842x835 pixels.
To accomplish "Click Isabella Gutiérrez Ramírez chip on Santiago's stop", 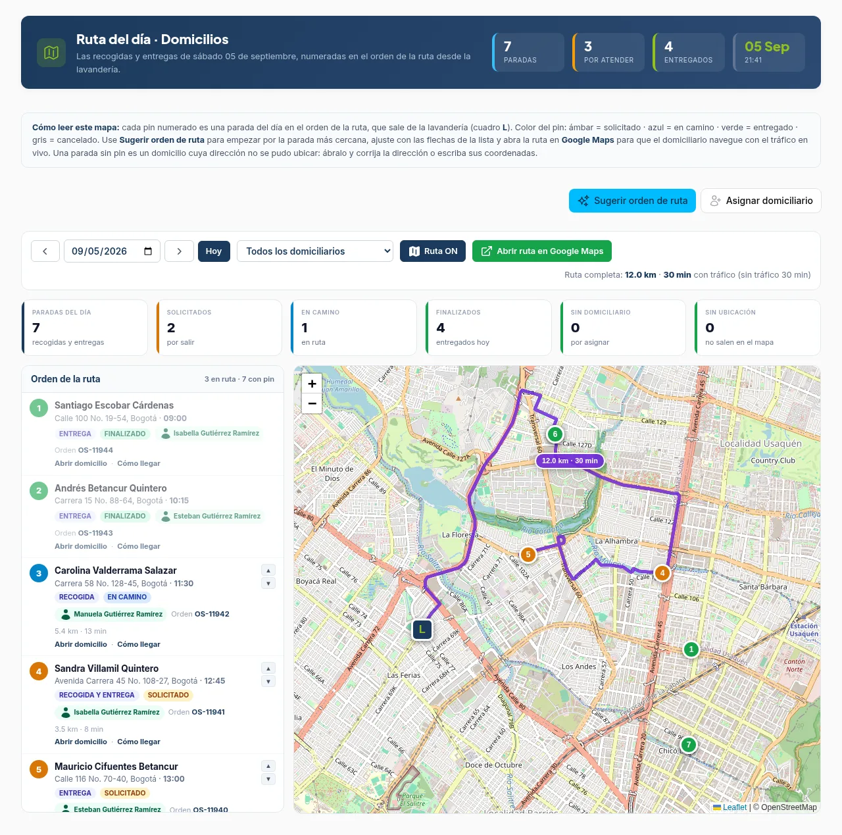I will [210, 434].
